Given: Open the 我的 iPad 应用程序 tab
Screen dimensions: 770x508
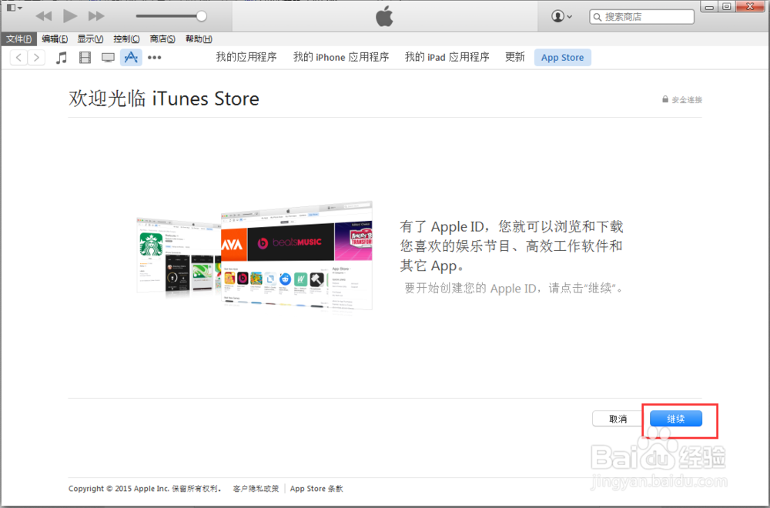Looking at the screenshot, I should click(447, 58).
